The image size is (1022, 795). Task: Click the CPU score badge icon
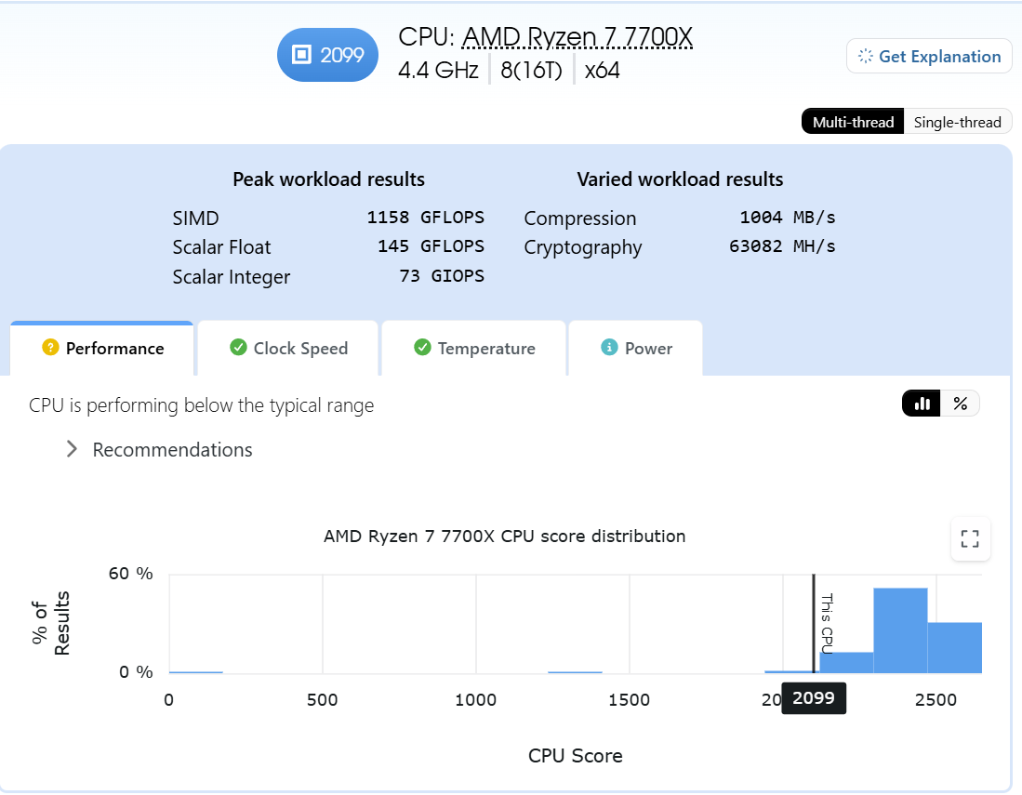pos(301,55)
